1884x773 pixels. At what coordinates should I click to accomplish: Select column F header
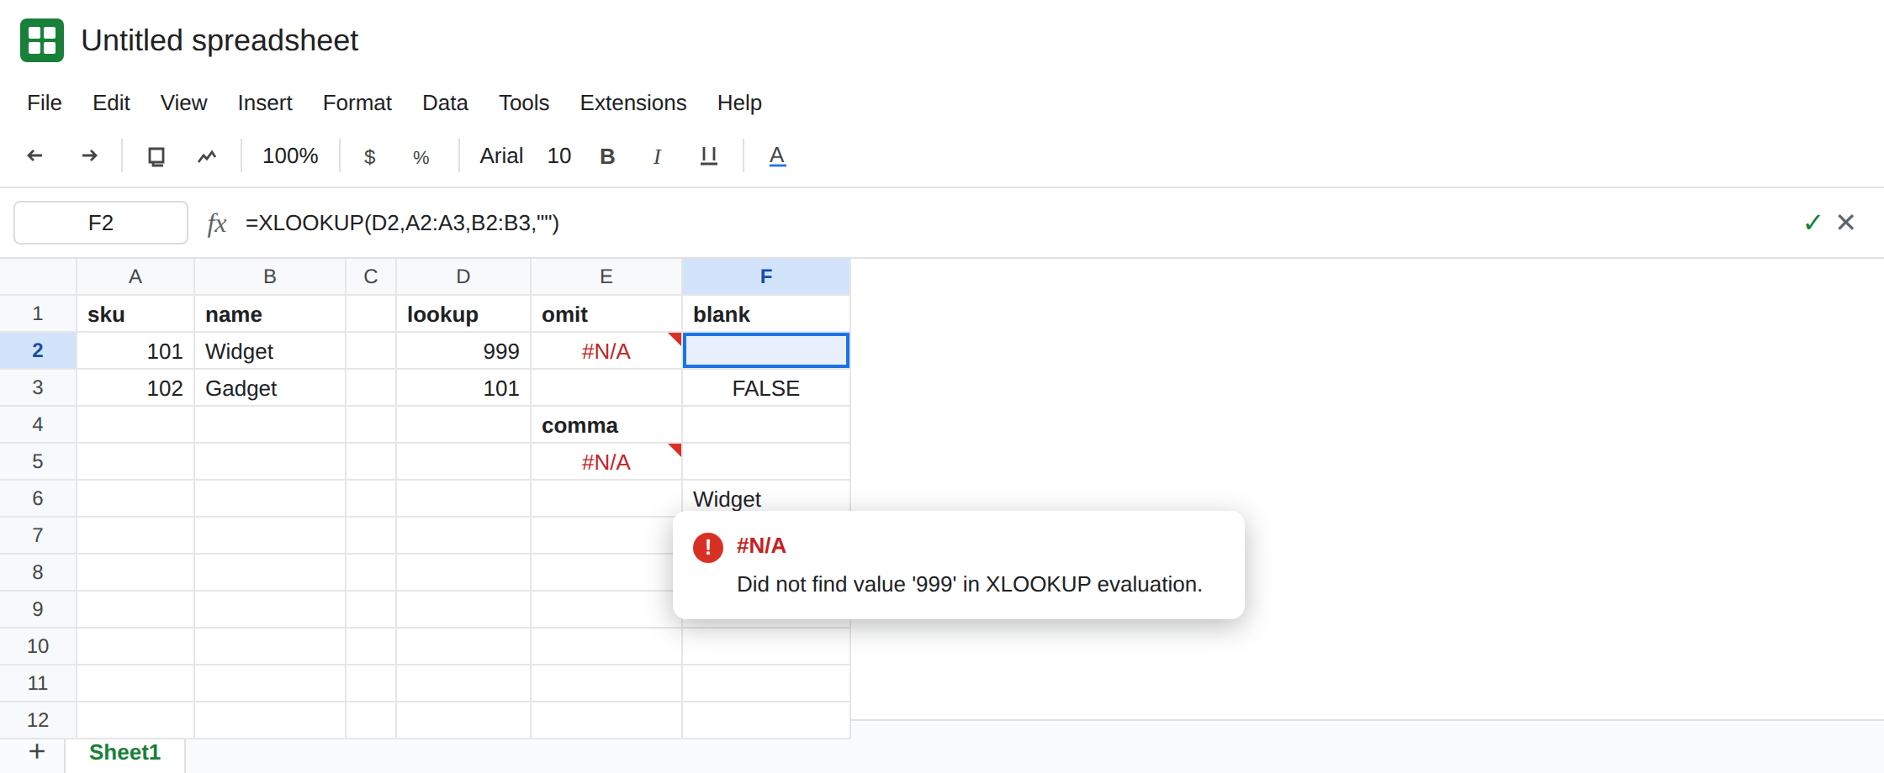766,276
